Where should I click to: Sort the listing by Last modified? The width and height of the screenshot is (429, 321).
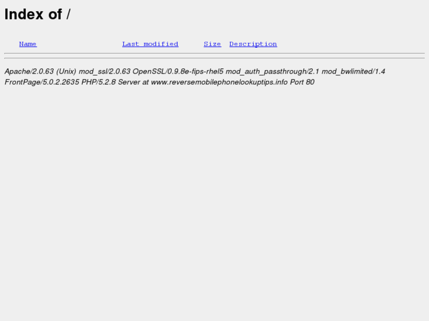click(150, 44)
